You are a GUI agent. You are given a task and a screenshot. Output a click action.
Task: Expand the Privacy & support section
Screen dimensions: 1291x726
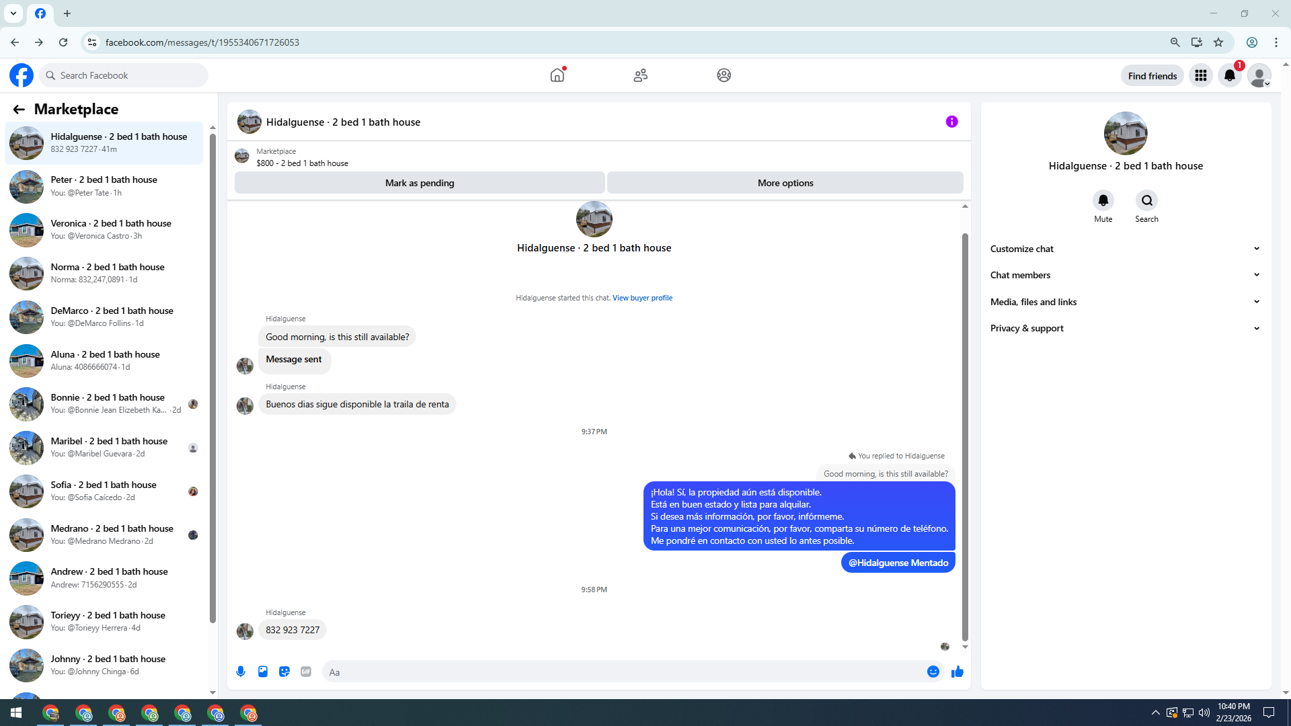(1125, 328)
